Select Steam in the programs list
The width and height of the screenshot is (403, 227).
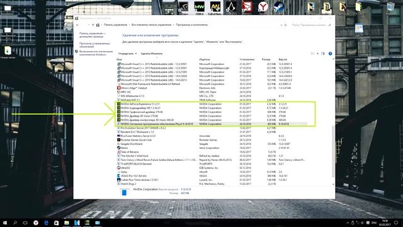tap(212, 148)
